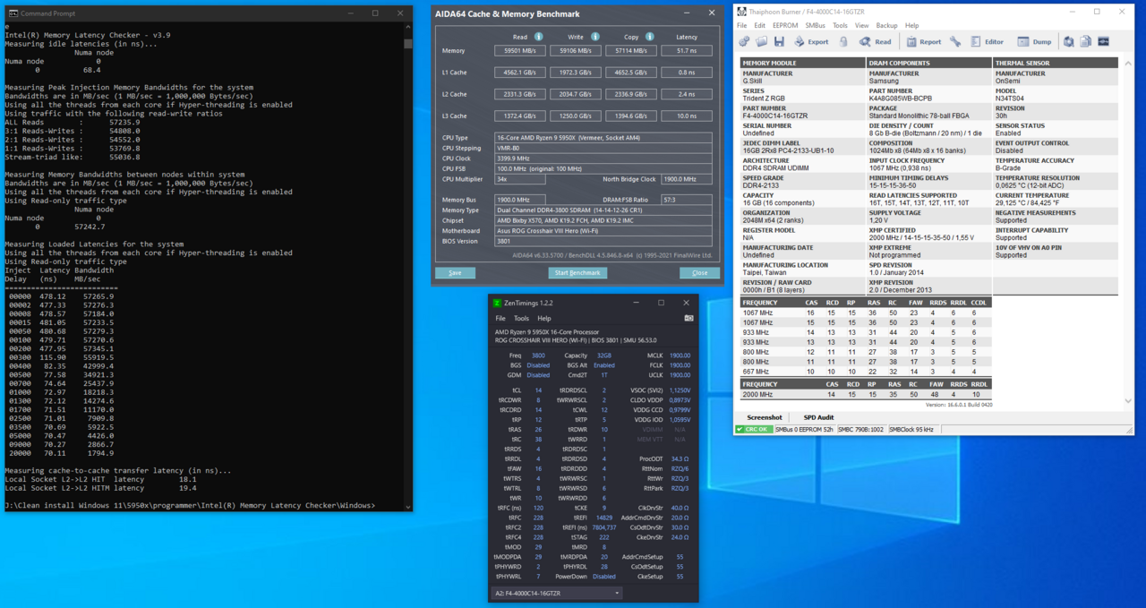Open the SMBus menu in Thaiphoon Burner
Viewport: 1146px width, 608px height.
[x=815, y=26]
